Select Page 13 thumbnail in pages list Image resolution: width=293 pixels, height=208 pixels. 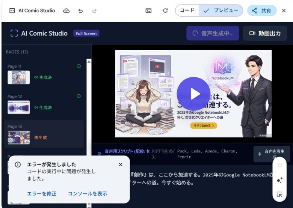point(19,137)
